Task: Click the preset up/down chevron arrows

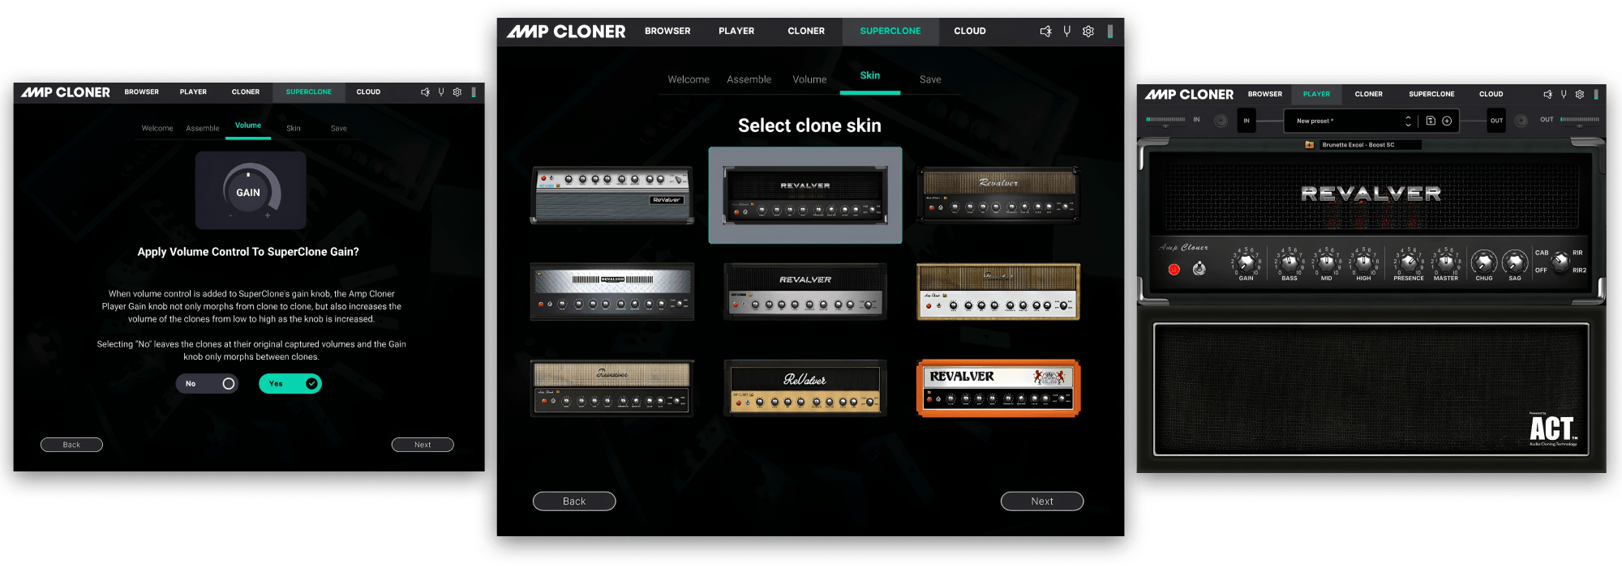Action: pyautogui.click(x=1408, y=121)
